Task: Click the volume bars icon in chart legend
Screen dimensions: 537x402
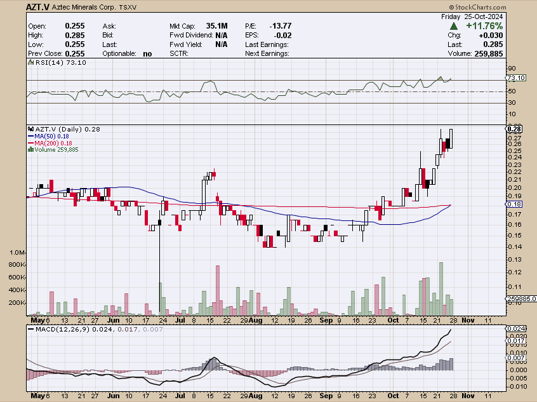Action: tap(31, 149)
